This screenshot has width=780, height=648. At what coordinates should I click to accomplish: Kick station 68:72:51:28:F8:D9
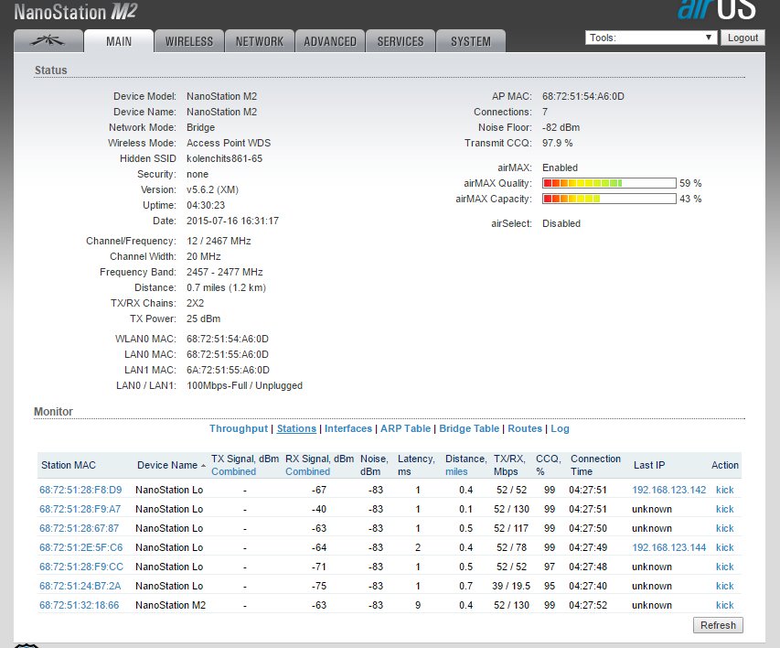pos(725,490)
